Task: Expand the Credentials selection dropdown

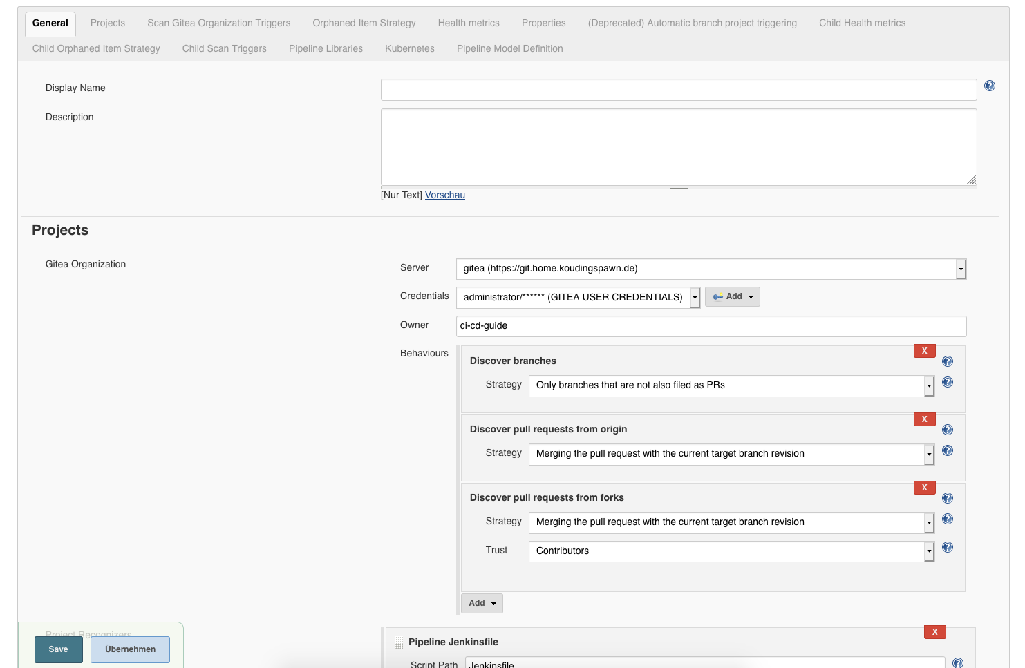Action: pyautogui.click(x=578, y=297)
